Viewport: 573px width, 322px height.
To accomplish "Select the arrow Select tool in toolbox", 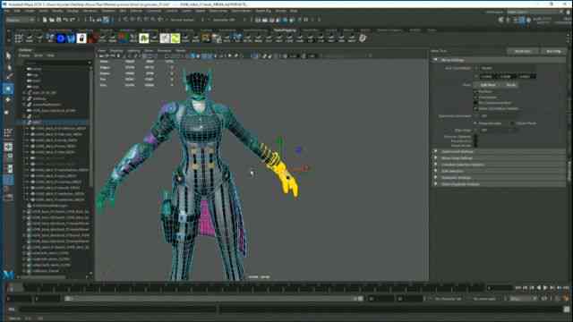I will point(8,55).
